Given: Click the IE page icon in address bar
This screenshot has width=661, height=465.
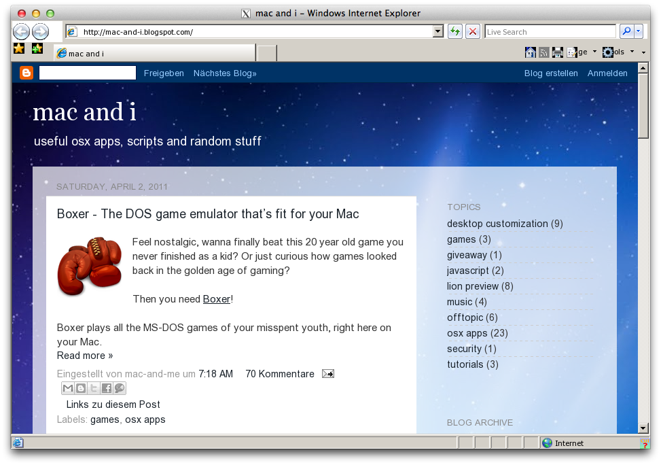Looking at the screenshot, I should [72, 32].
